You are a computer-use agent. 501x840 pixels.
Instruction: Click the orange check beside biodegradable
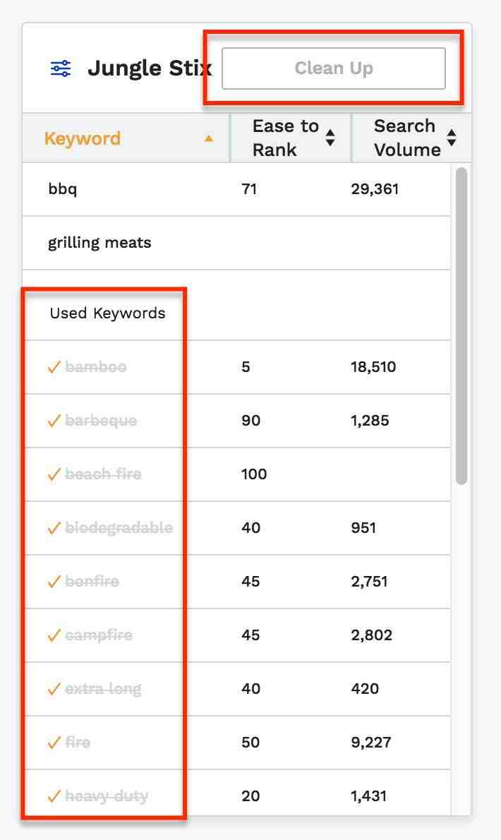[x=54, y=528]
